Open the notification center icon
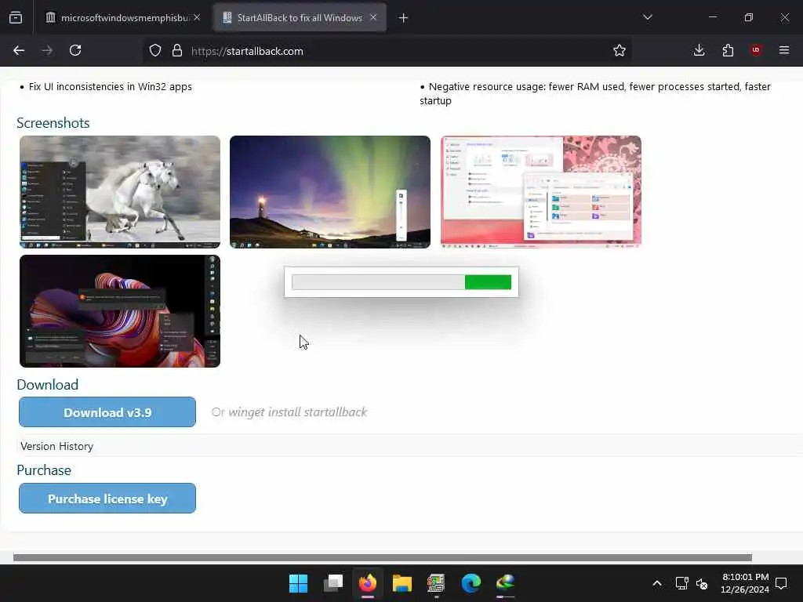 coord(781,583)
